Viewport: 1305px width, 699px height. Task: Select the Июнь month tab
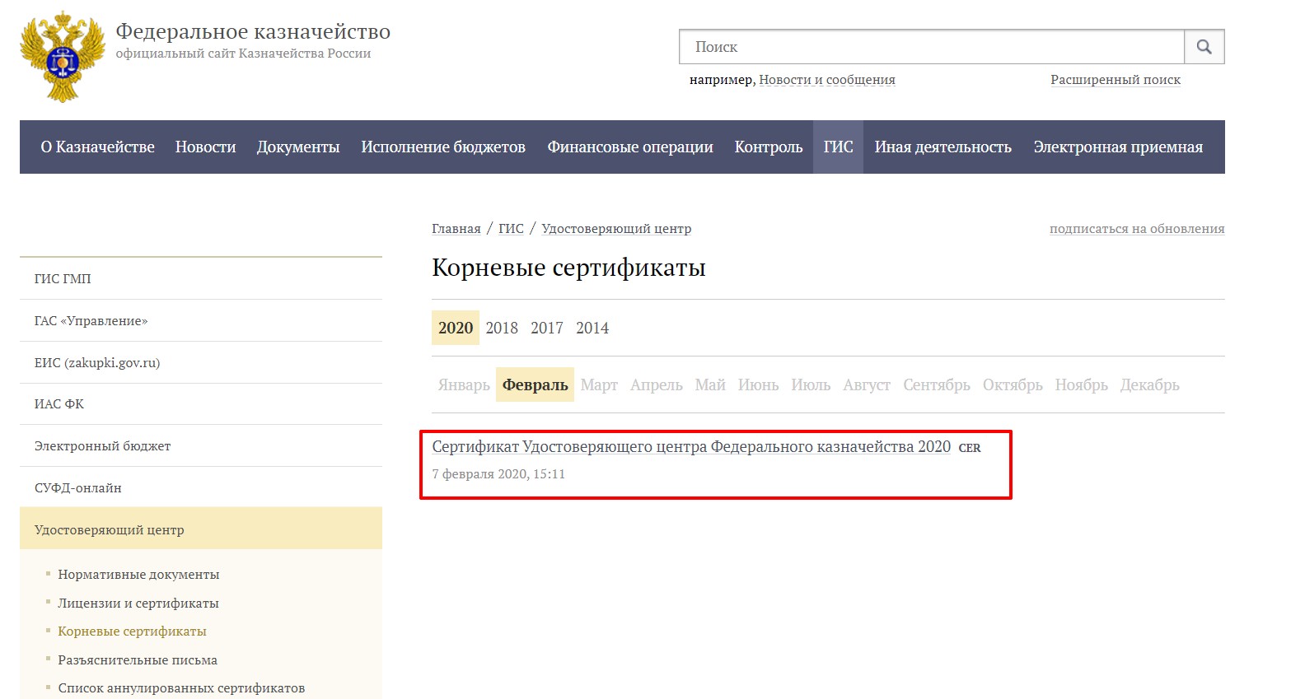(758, 384)
